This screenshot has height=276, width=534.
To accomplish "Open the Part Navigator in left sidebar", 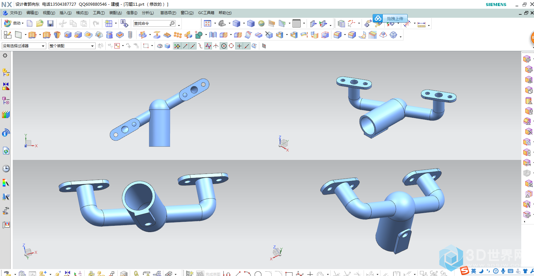I will coord(6,100).
